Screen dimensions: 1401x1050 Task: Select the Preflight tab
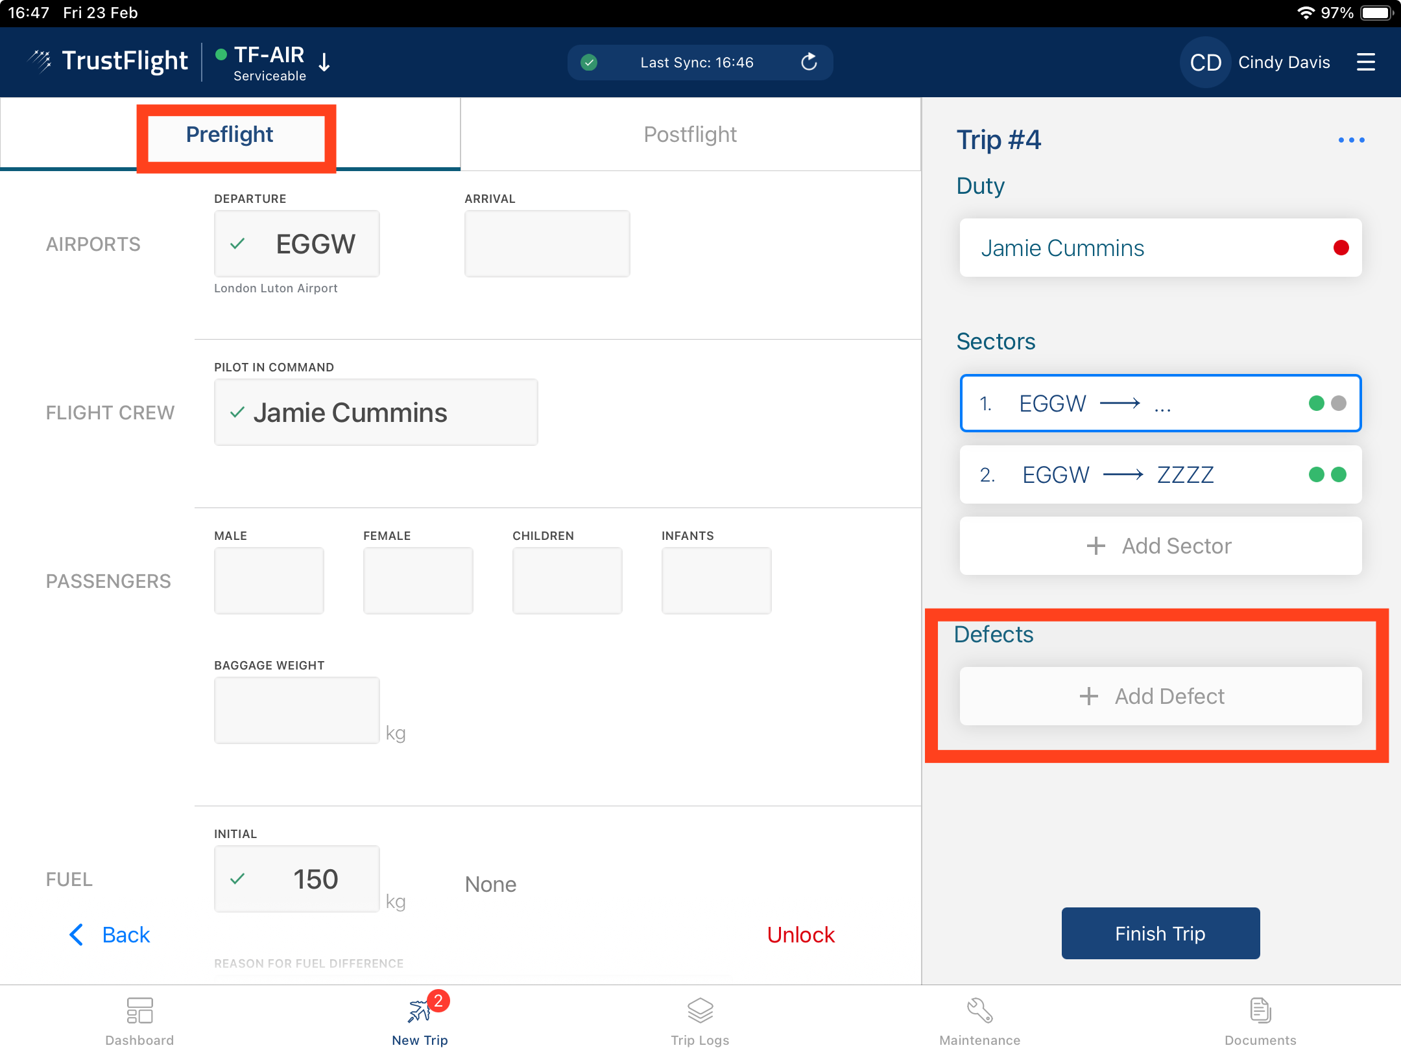230,134
